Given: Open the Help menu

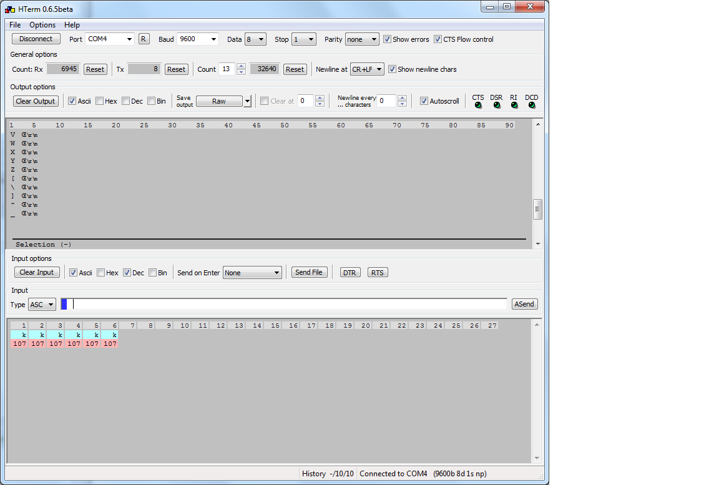Looking at the screenshot, I should [x=72, y=24].
